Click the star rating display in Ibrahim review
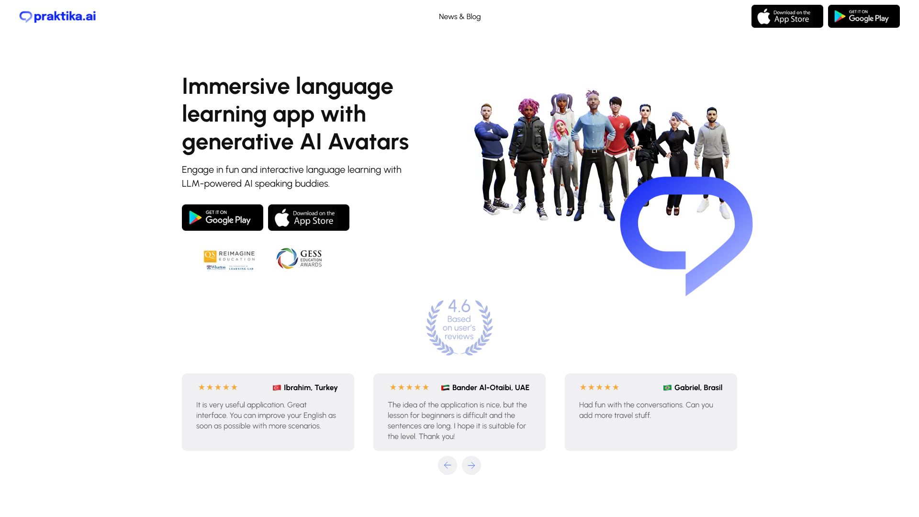919x517 pixels. [x=217, y=387]
